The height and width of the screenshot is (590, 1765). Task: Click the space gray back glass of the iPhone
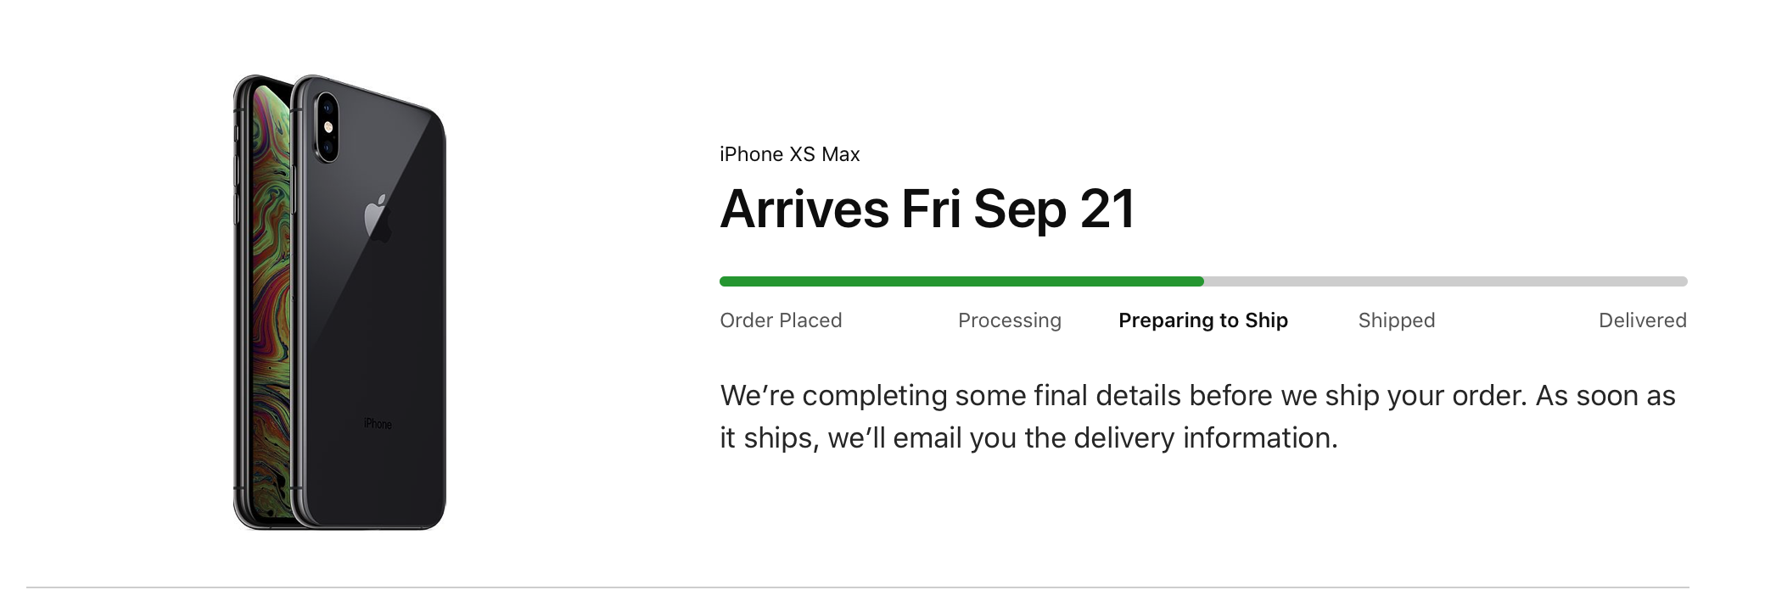(x=382, y=322)
